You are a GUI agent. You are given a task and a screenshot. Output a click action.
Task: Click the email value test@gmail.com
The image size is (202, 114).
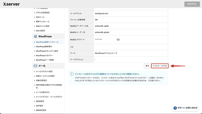[102, 13]
